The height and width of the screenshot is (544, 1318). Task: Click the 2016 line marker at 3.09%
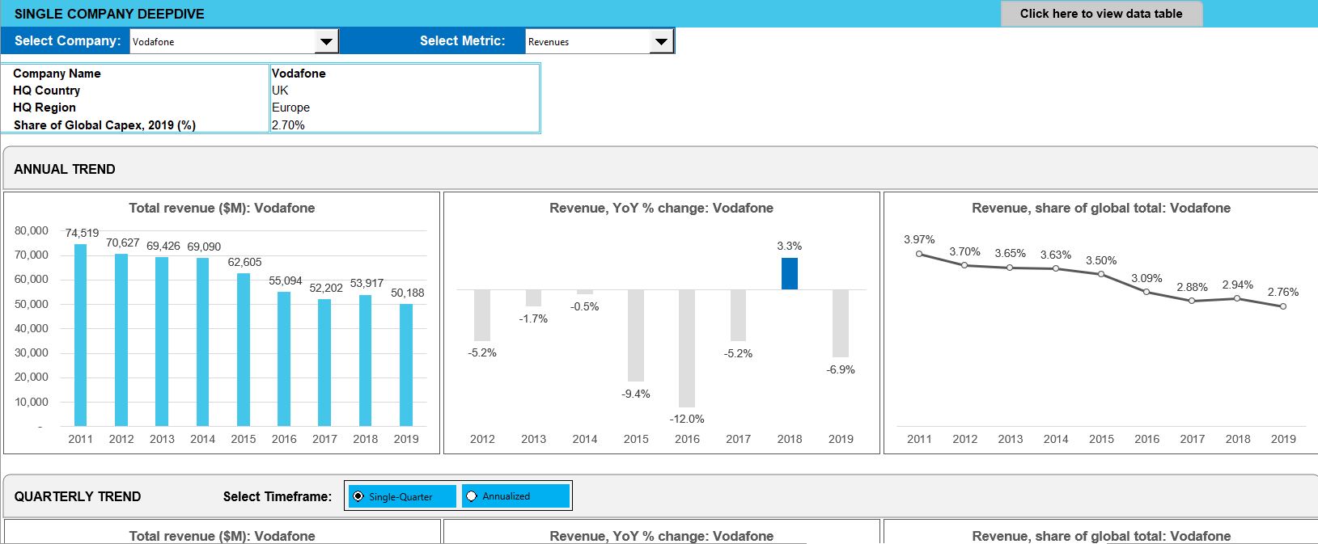click(x=1146, y=292)
